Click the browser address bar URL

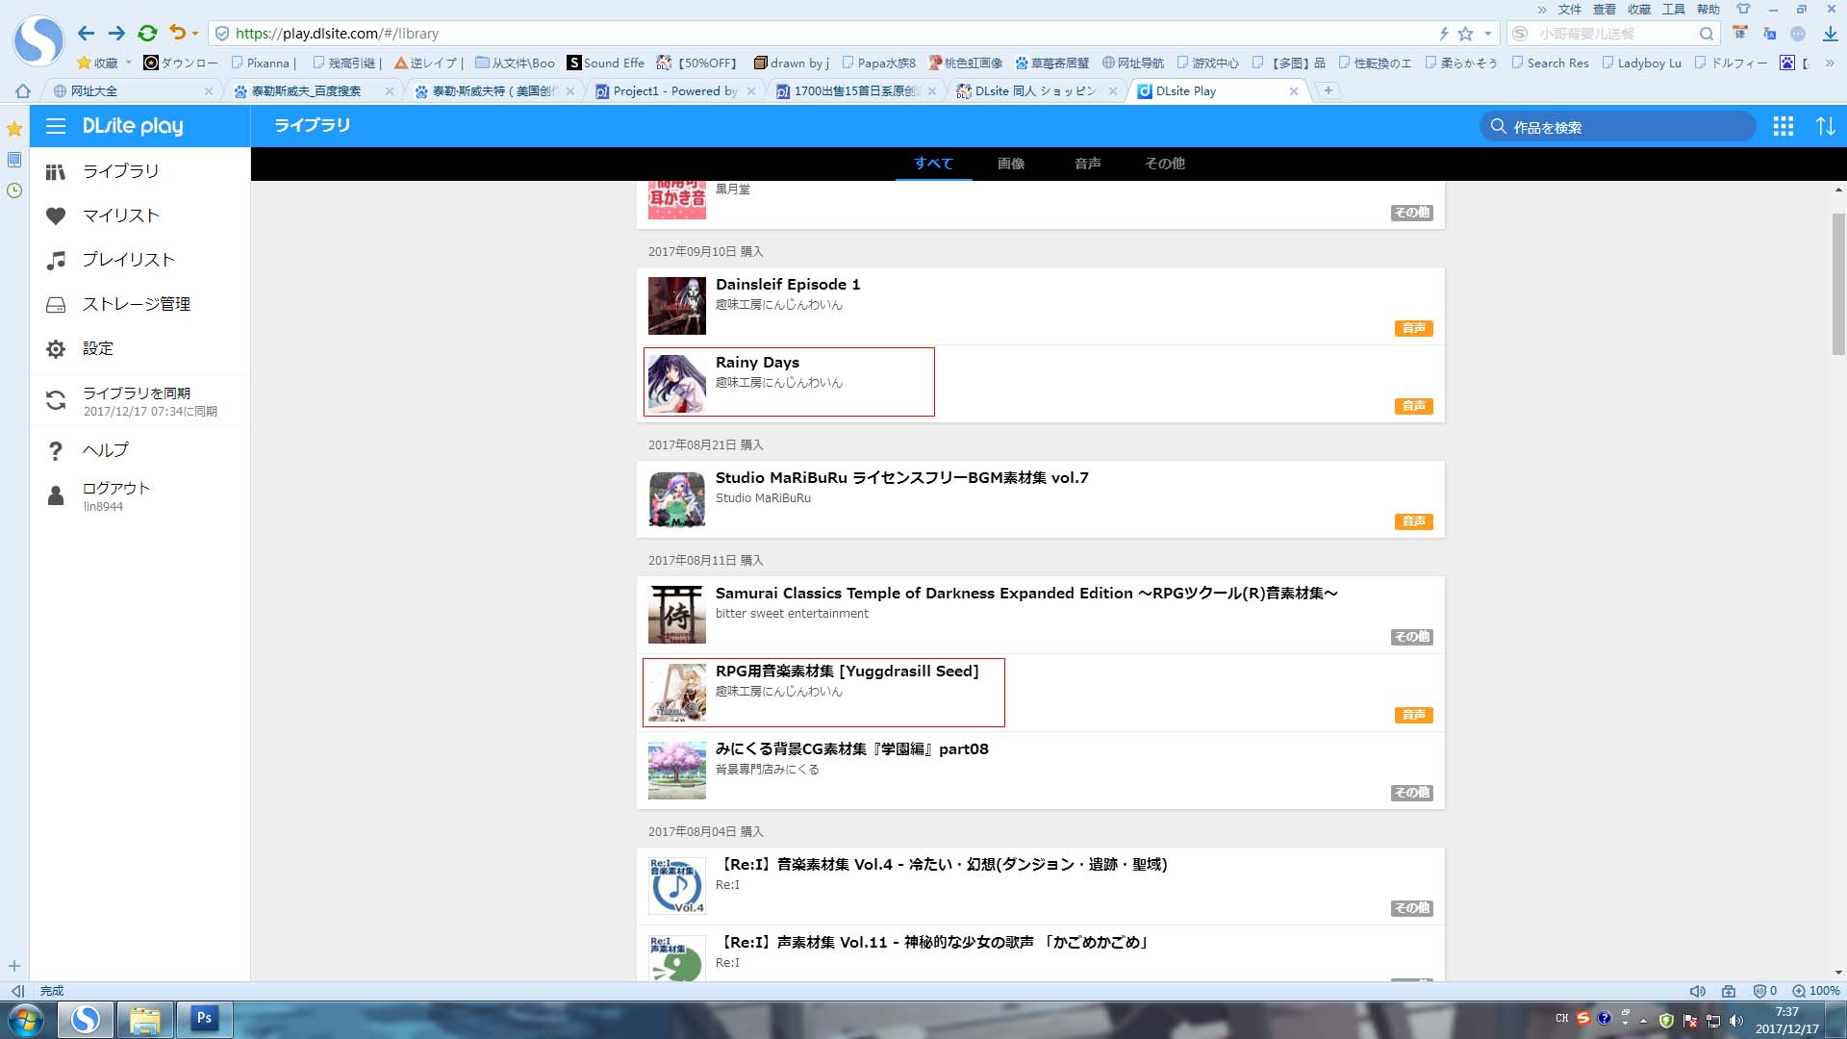pos(337,34)
